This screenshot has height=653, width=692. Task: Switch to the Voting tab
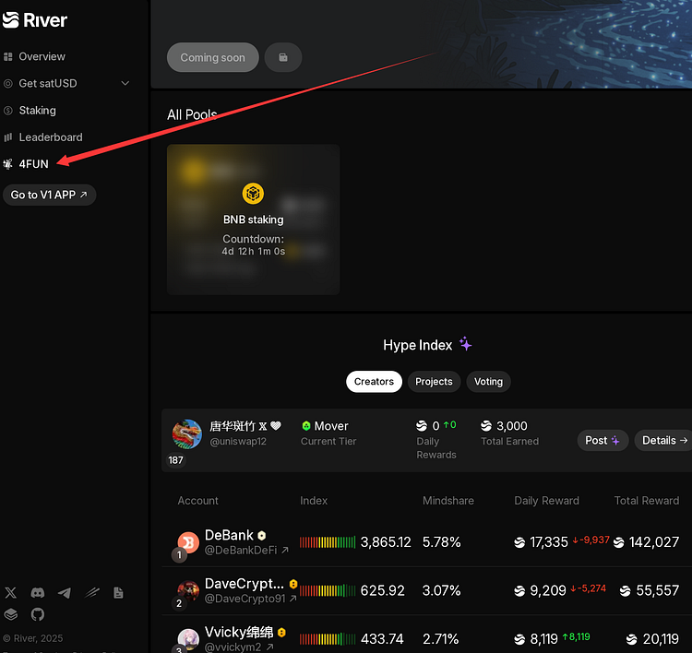pyautogui.click(x=488, y=382)
